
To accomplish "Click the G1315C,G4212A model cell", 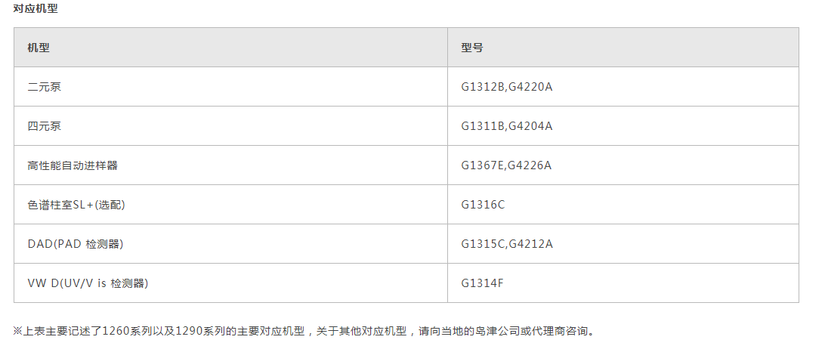I will pyautogui.click(x=623, y=244).
